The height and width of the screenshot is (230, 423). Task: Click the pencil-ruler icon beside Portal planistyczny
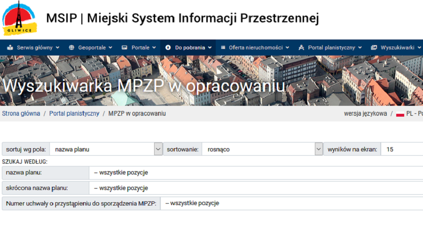[301, 48]
